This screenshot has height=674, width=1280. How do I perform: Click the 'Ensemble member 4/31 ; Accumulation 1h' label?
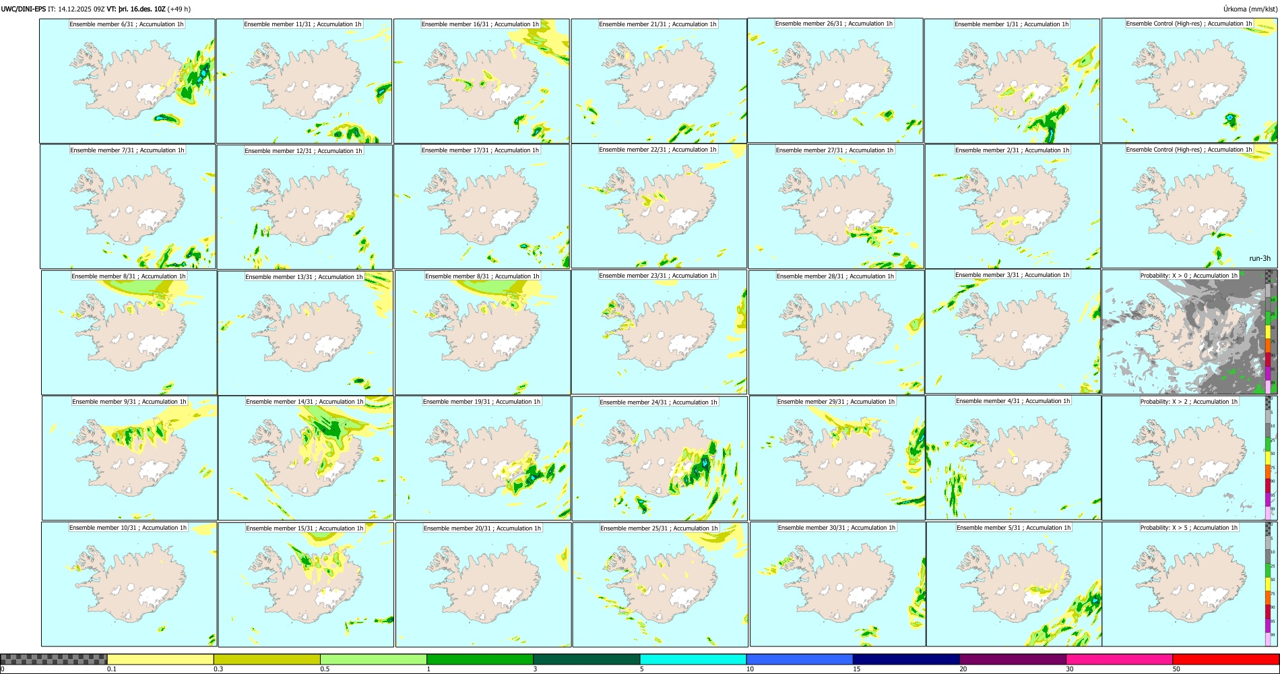[x=1013, y=401]
